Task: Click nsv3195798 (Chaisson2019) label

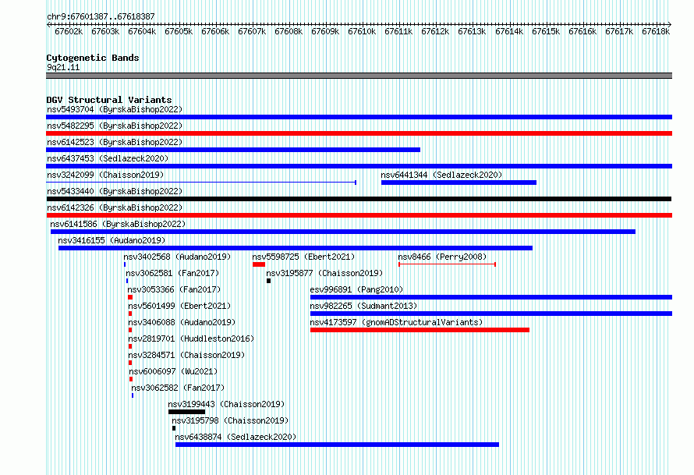Action: coord(230,420)
